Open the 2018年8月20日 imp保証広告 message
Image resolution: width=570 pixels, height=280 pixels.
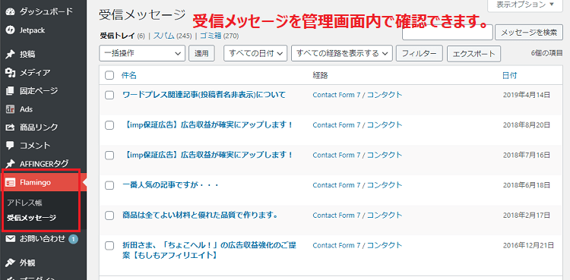[208, 125]
